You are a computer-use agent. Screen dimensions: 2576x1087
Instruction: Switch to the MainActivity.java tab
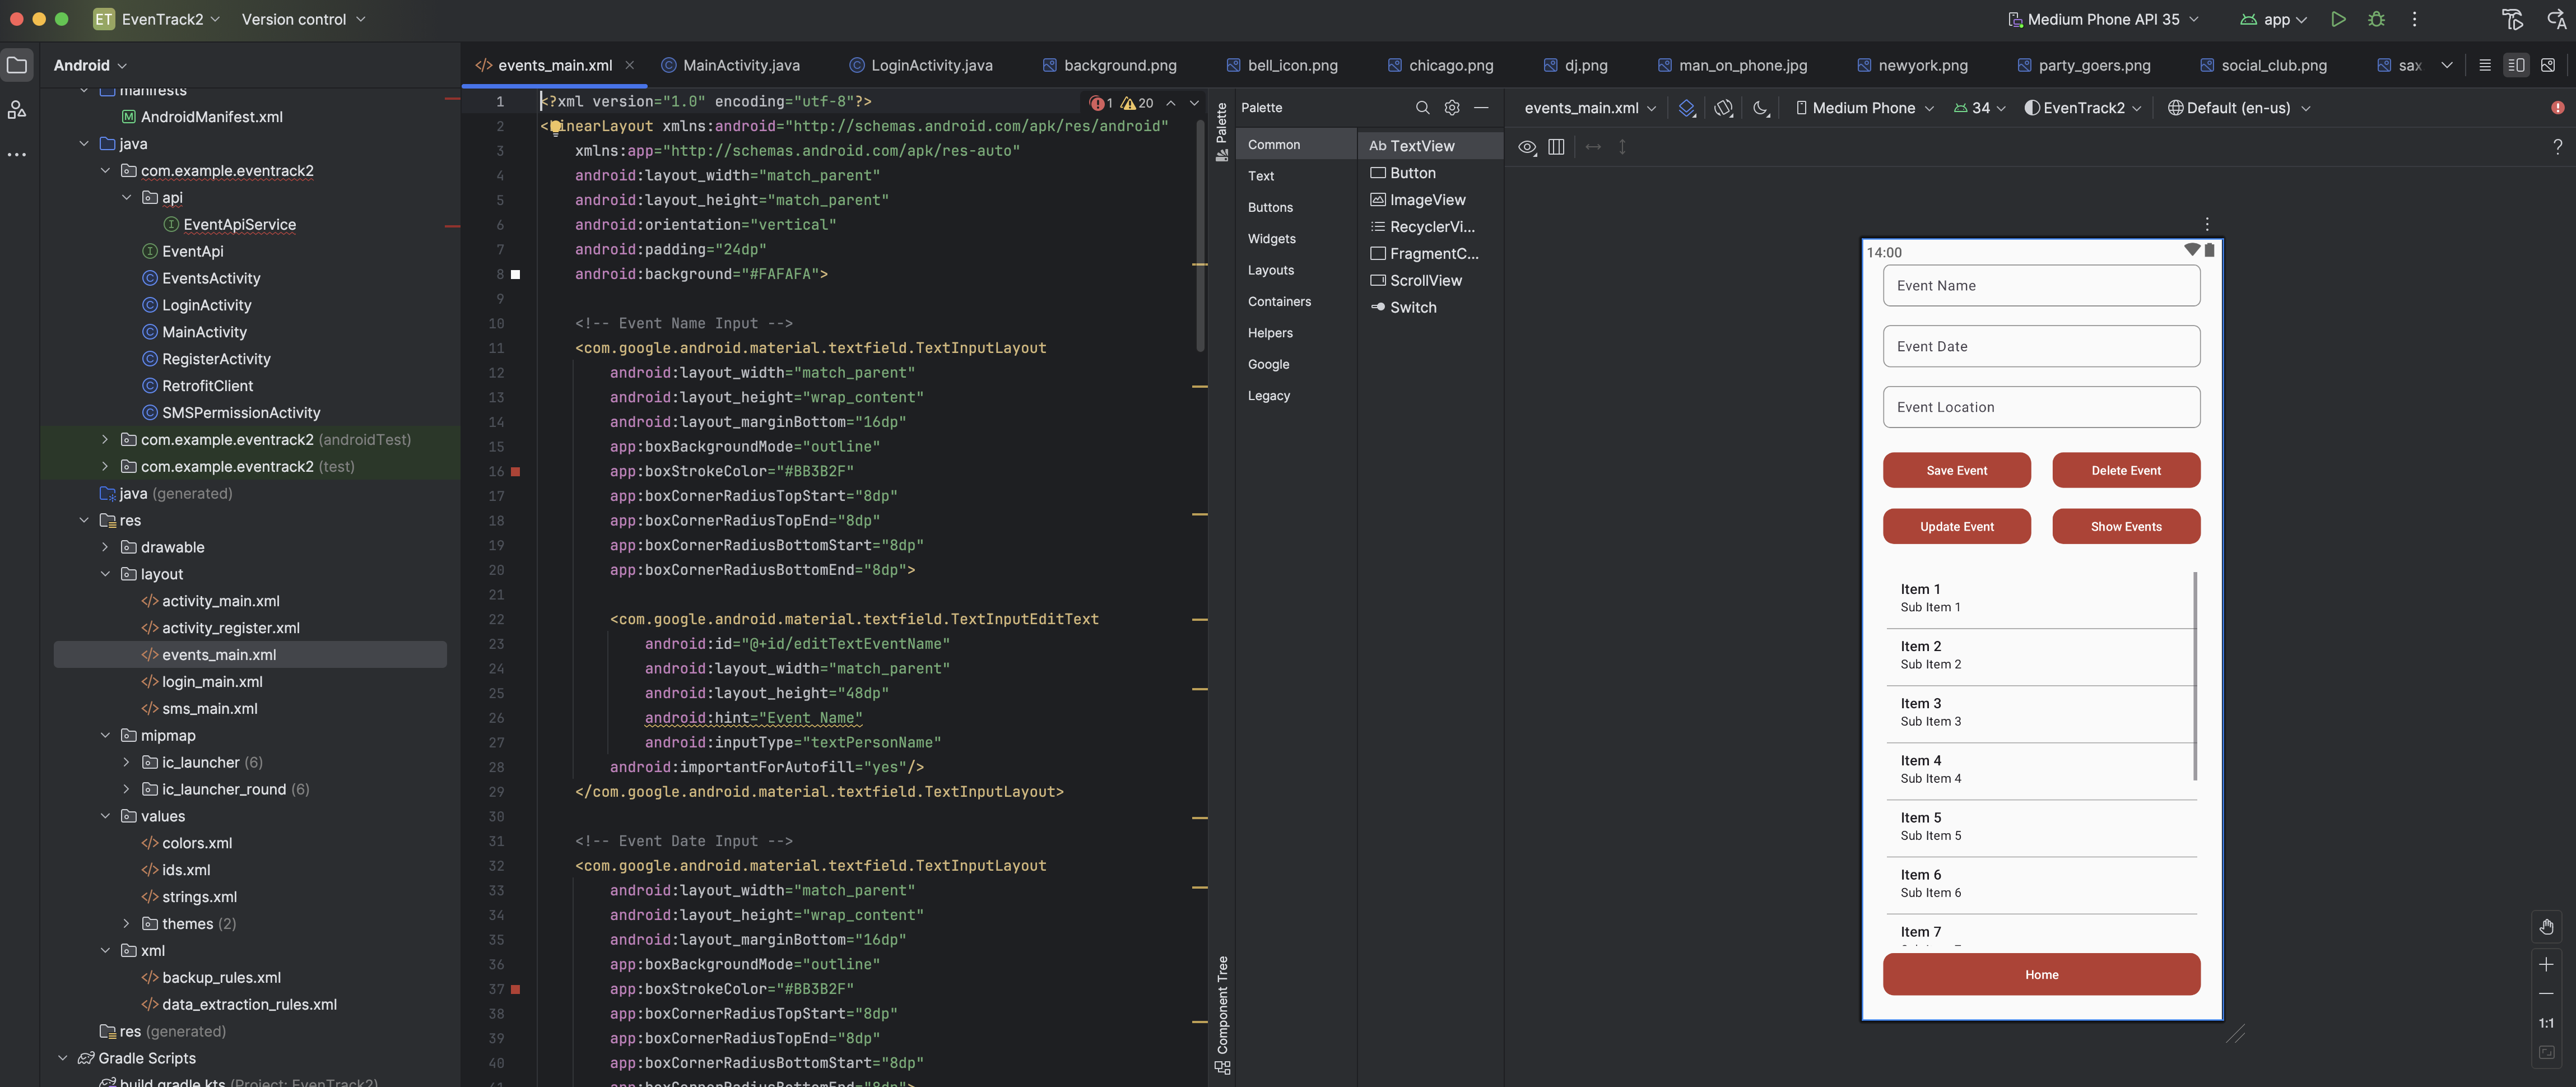pyautogui.click(x=730, y=65)
